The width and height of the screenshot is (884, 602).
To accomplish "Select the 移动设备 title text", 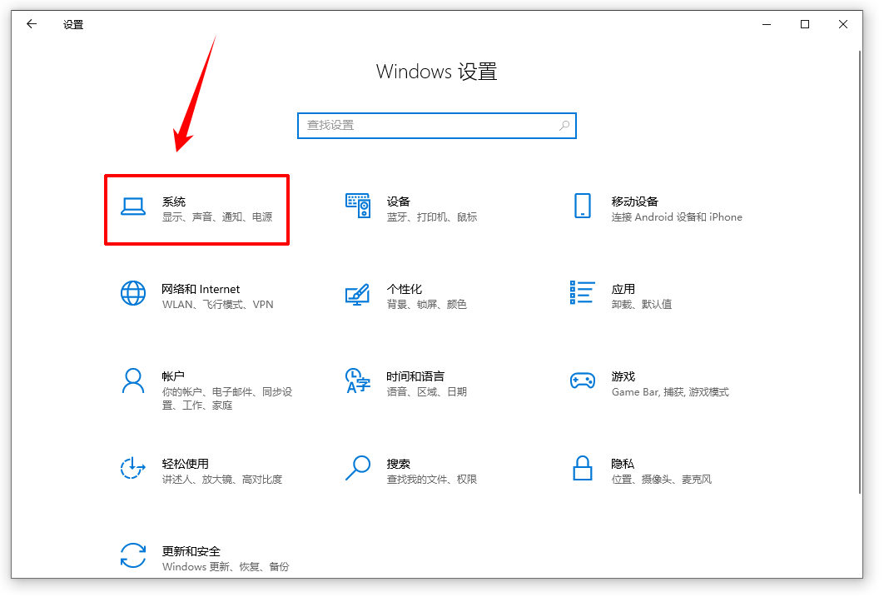I will (635, 201).
